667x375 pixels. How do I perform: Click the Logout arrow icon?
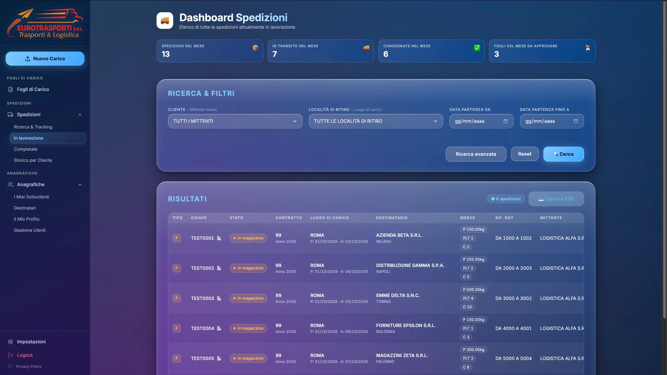pyautogui.click(x=11, y=355)
